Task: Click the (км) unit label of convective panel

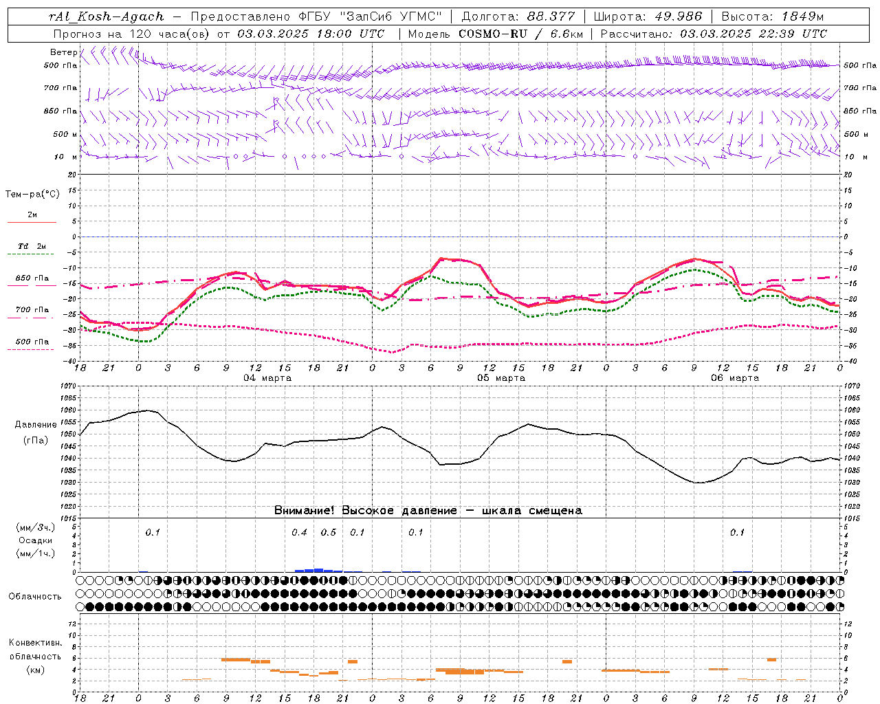Action: [x=35, y=670]
